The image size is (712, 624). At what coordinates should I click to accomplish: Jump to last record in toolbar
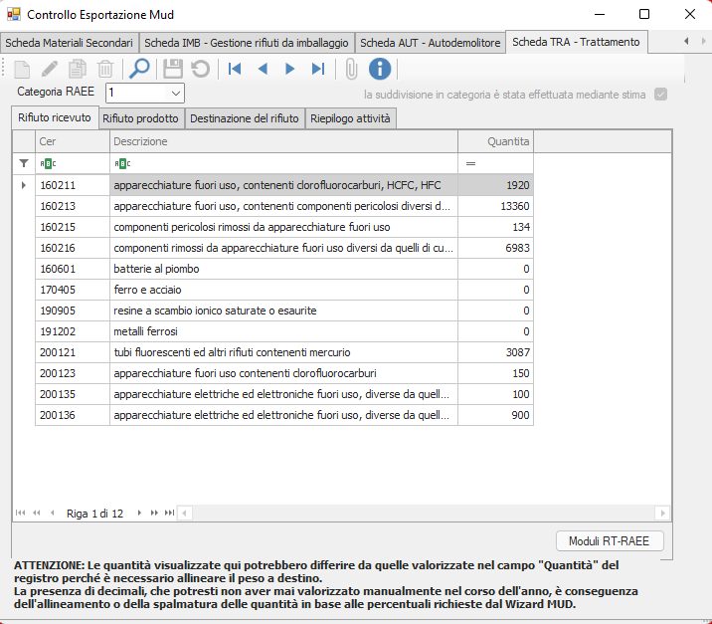[318, 69]
